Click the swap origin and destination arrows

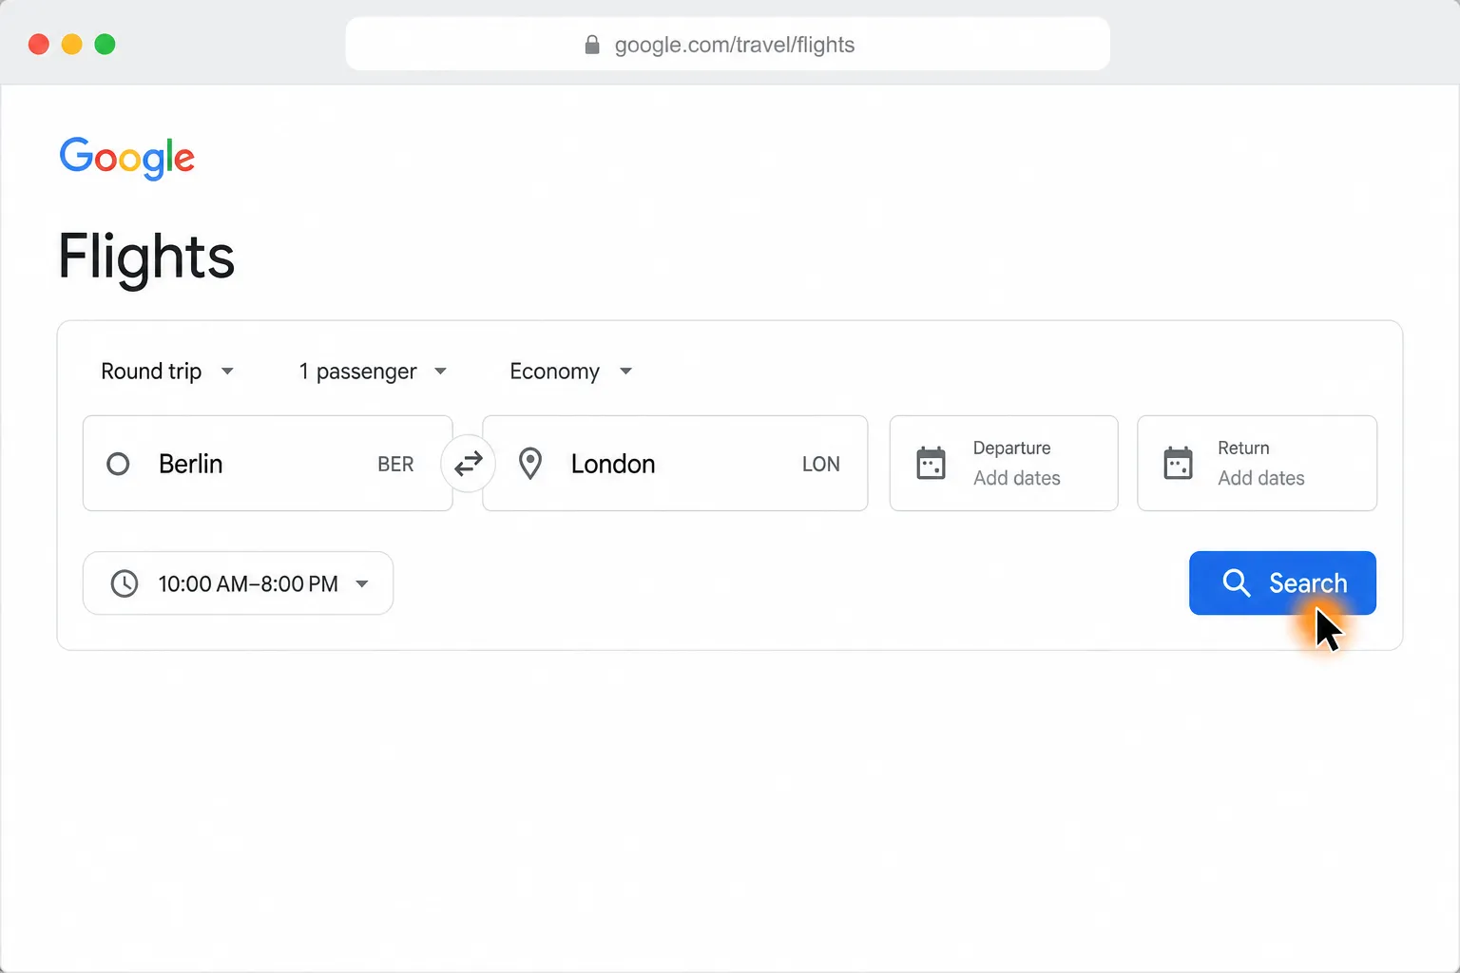click(x=468, y=464)
